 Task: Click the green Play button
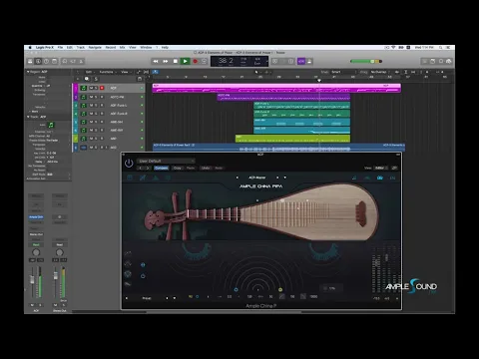pos(185,61)
